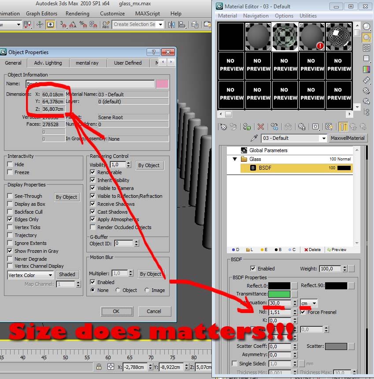Toggle keyboard shortcut override icon
This screenshot has height=379, width=374.
[50, 25]
